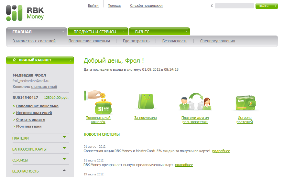The height and width of the screenshot is (177, 284).
Task: Open the ГЛАВНАЯ tab
Action: [x=37, y=32]
